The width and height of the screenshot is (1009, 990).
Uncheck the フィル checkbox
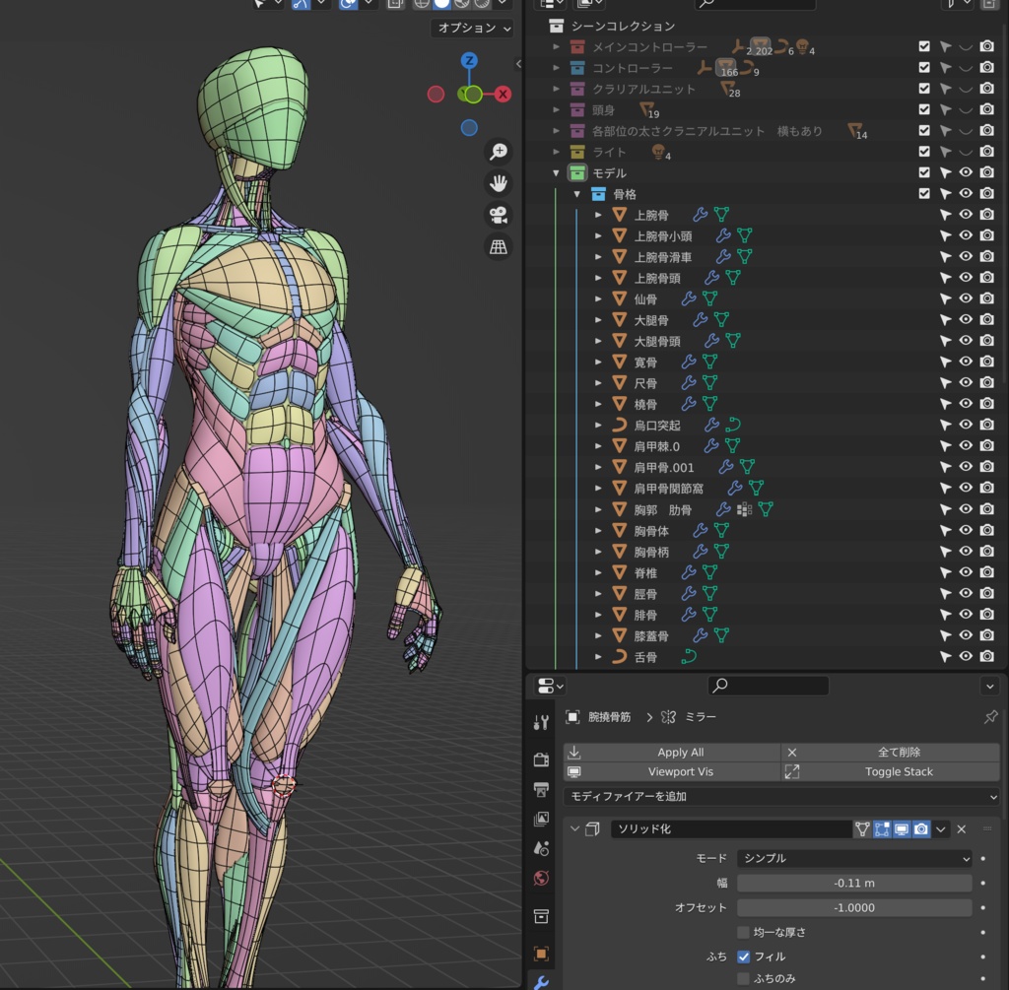click(x=744, y=957)
